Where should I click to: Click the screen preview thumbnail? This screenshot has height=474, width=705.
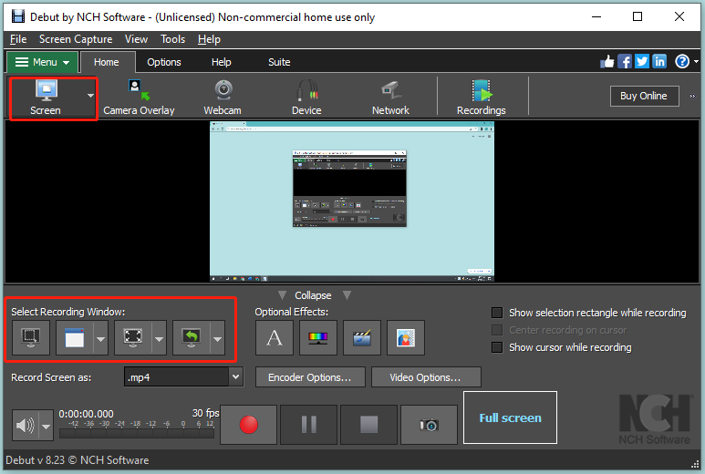tap(352, 201)
